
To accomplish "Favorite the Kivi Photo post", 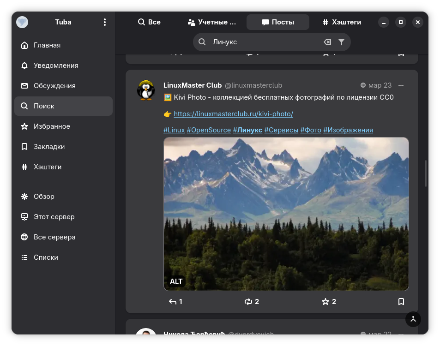I will pos(329,302).
